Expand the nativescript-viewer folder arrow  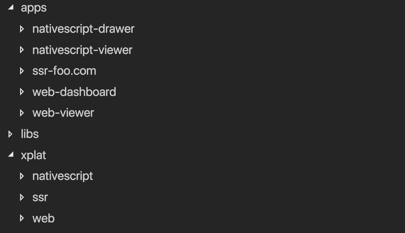coord(22,50)
